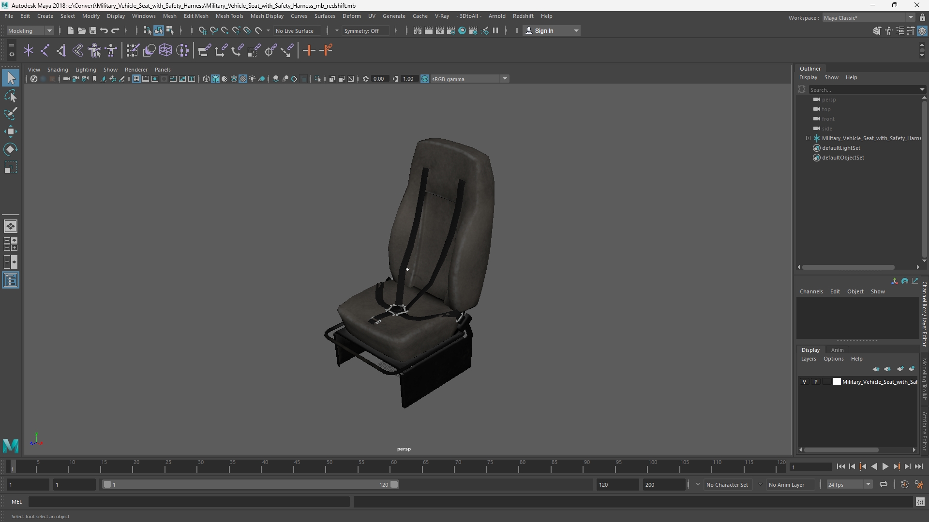
Task: Switch to the Anim layer tab
Action: 837,350
